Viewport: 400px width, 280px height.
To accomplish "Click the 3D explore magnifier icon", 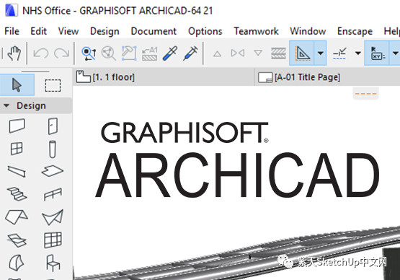I will click(x=109, y=53).
